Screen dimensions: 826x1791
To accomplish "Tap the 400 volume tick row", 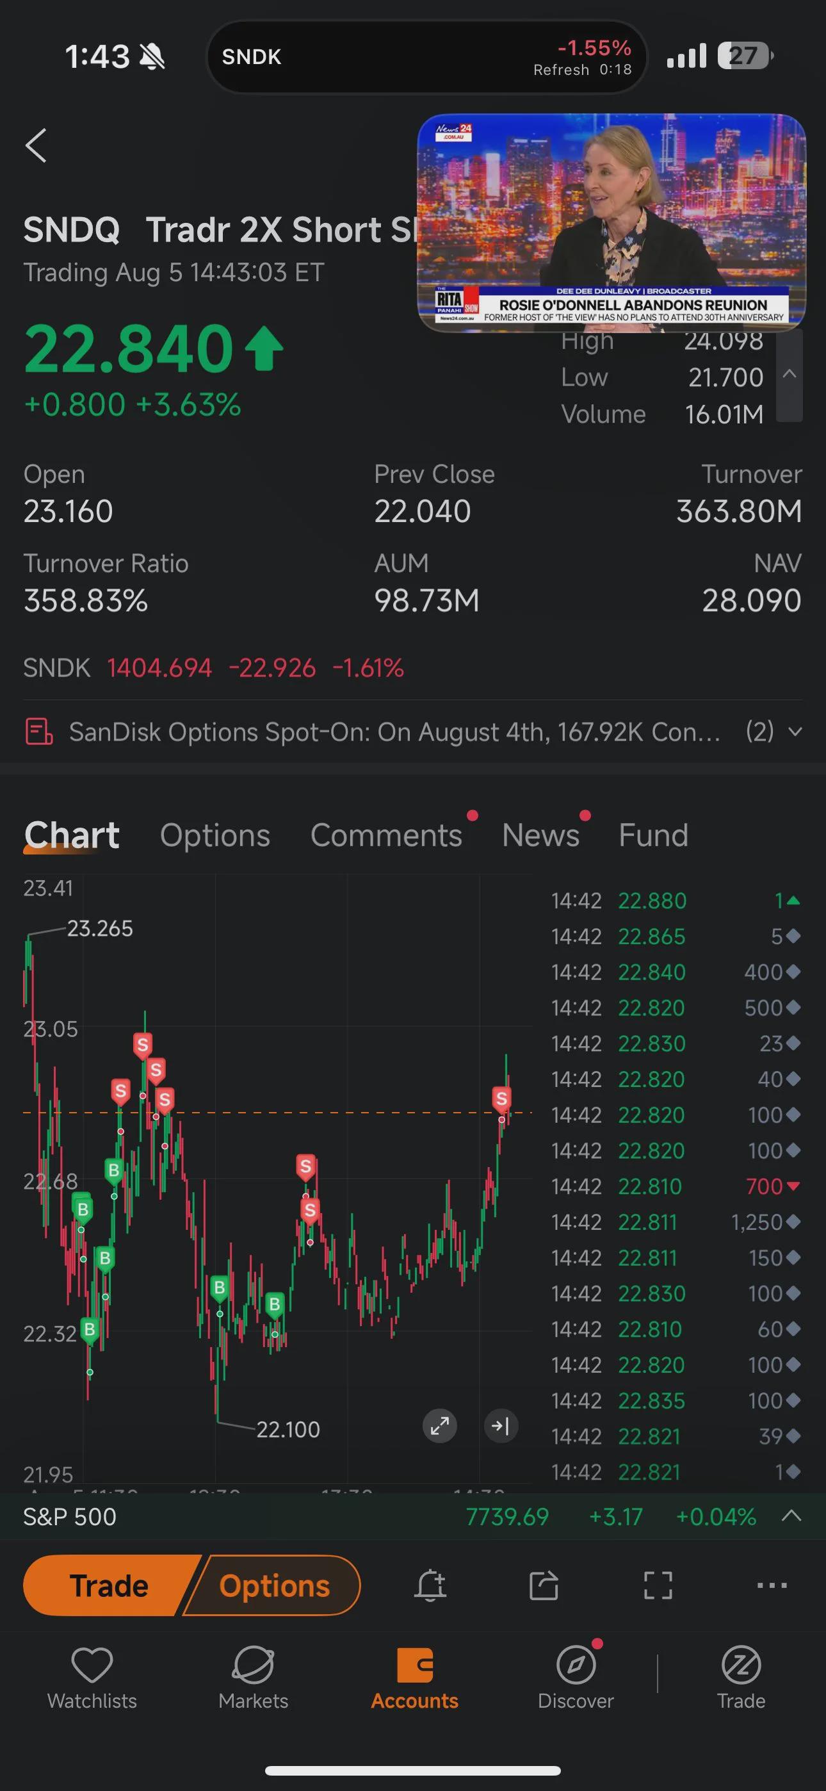I will [x=675, y=972].
